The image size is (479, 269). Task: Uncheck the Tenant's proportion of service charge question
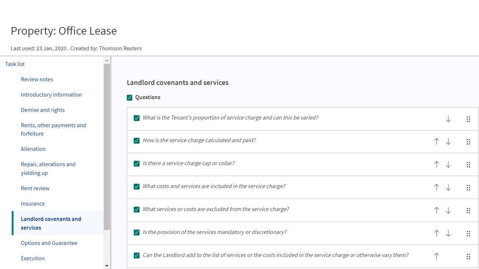pyautogui.click(x=137, y=118)
